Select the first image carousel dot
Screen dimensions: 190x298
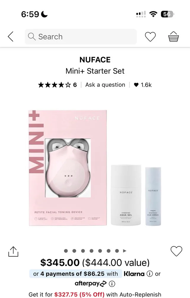(66, 251)
